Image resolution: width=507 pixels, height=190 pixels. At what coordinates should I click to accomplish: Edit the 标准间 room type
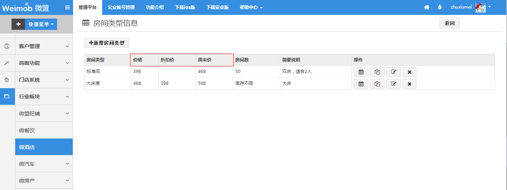pyautogui.click(x=393, y=72)
